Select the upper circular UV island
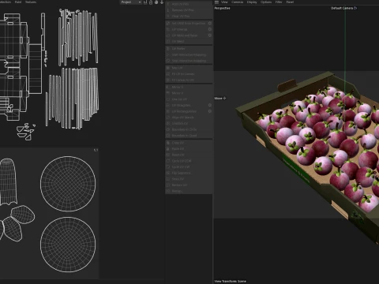Viewport: 379px width, 284px height. tap(68, 184)
